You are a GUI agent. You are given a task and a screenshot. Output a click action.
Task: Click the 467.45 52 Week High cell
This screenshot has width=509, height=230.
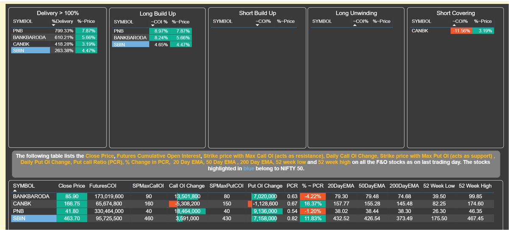475,218
